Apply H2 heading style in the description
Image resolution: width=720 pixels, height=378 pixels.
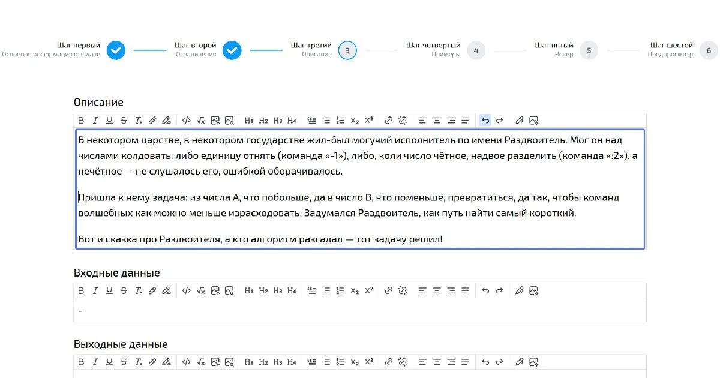pyautogui.click(x=263, y=120)
